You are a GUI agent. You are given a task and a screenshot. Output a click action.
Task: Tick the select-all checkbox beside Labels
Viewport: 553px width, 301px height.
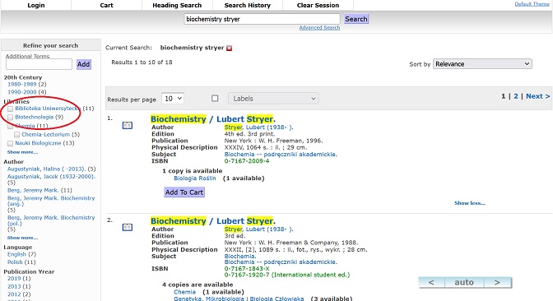coord(215,99)
